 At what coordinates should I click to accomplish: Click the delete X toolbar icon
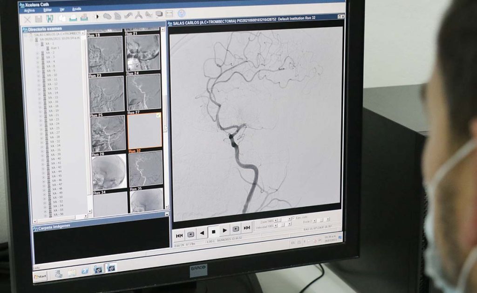[x=27, y=20]
